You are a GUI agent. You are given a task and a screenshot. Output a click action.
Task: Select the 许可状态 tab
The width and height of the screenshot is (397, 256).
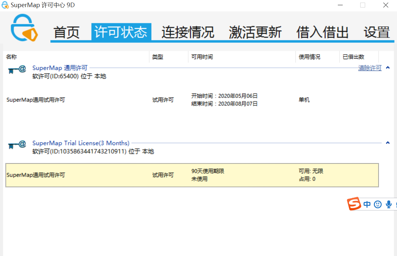(121, 32)
